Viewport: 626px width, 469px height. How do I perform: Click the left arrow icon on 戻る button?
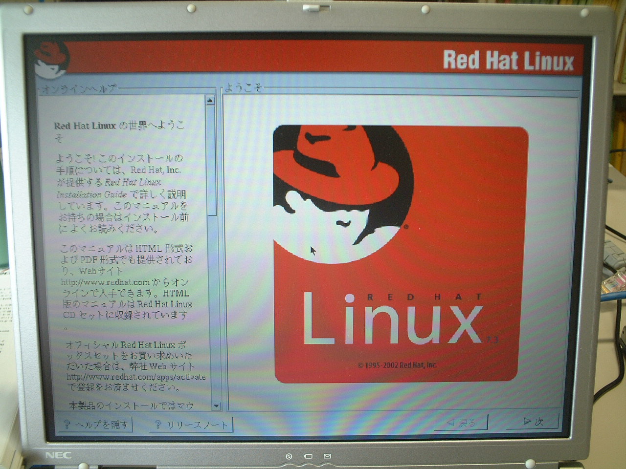click(x=450, y=423)
